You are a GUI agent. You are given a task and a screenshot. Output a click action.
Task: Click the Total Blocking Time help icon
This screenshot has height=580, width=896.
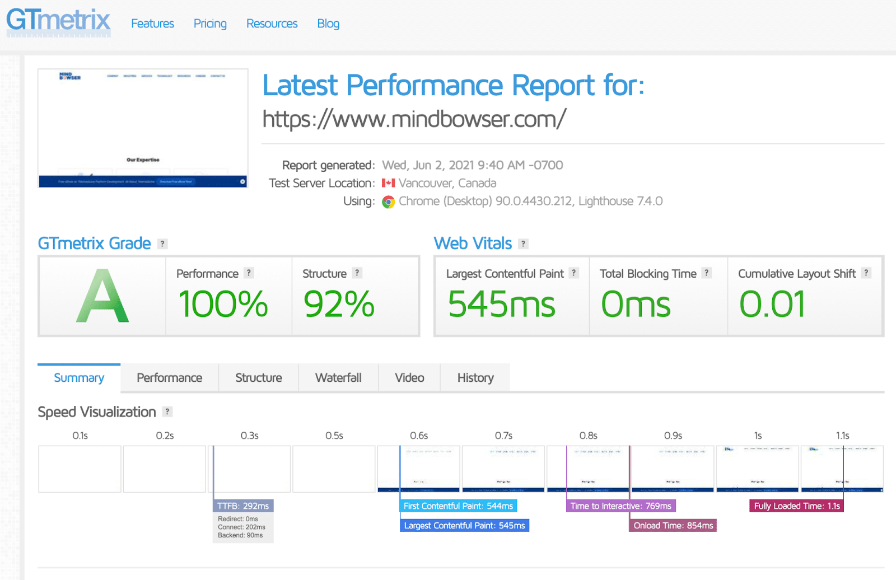706,273
